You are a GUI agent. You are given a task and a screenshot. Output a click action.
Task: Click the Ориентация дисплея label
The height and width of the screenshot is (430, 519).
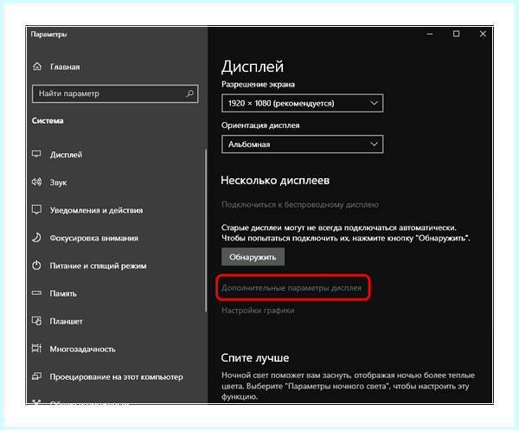tap(260, 125)
